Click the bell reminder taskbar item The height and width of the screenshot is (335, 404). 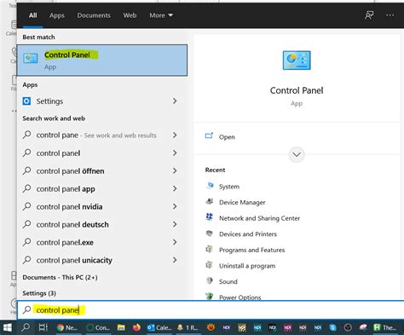click(x=188, y=327)
